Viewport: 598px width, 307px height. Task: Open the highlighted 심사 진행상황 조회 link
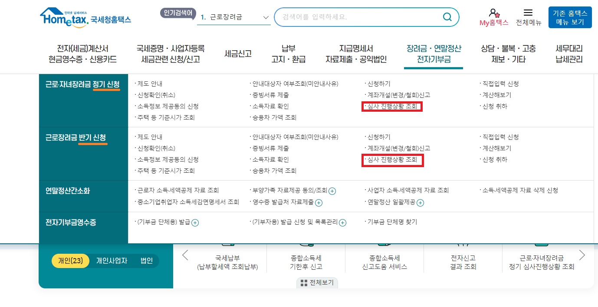click(x=392, y=106)
